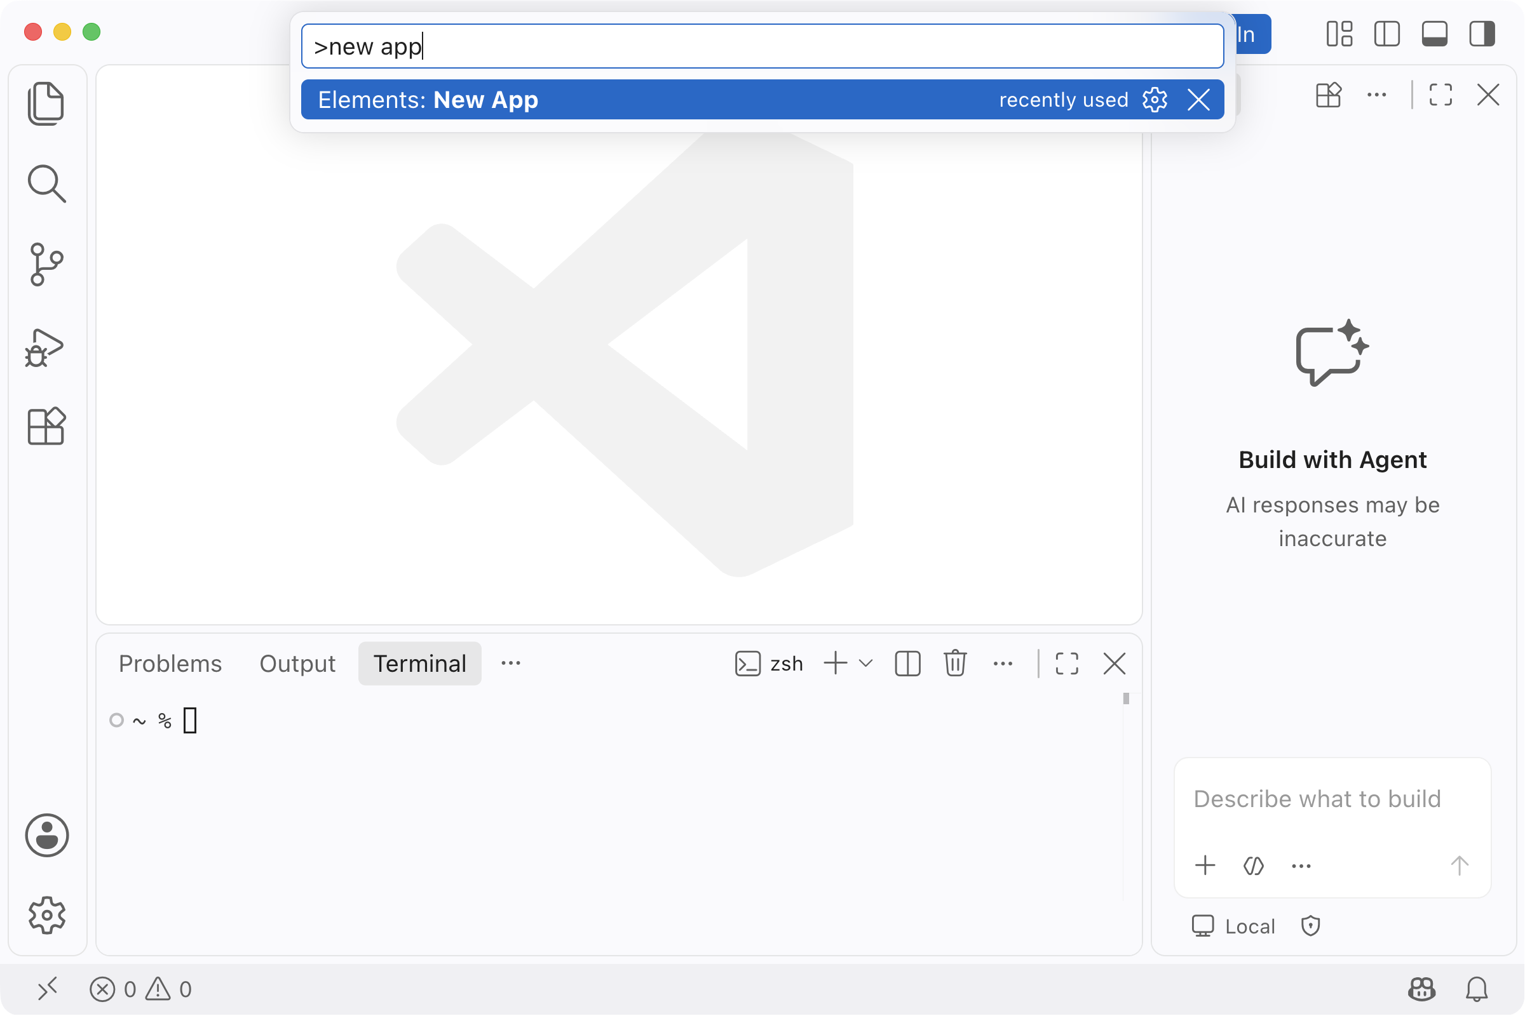Kill terminal with trash icon
Image resolution: width=1525 pixels, height=1016 pixels.
[x=955, y=664]
